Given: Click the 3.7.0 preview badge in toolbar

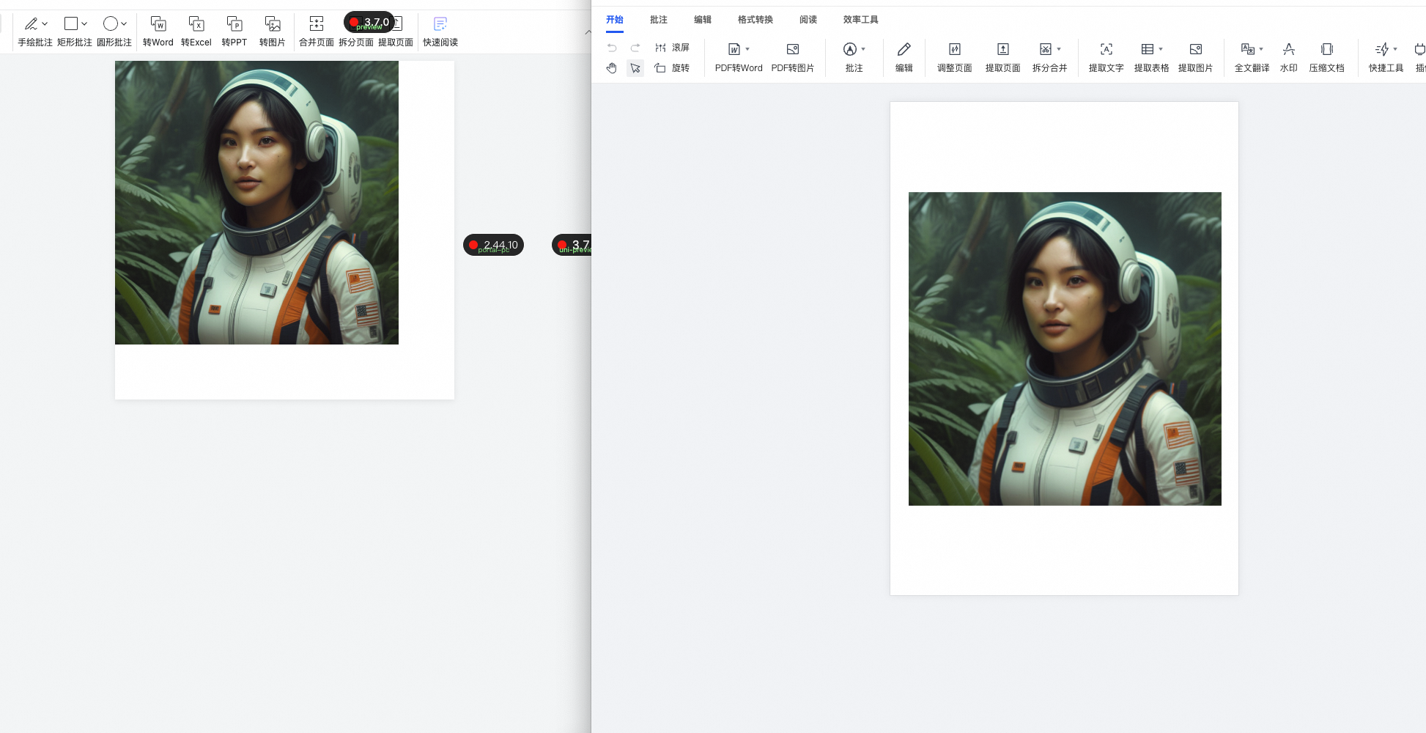Looking at the screenshot, I should 369,23.
